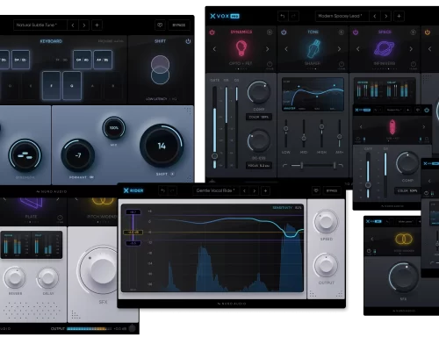Select previous Dynamics module type
The width and height of the screenshot is (439, 351).
point(214,49)
